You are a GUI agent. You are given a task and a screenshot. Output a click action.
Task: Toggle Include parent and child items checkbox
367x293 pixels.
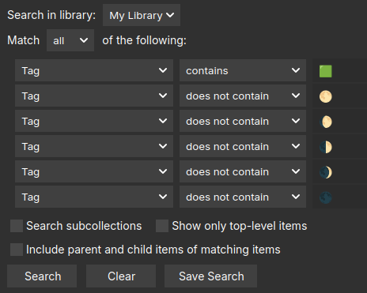pyautogui.click(x=17, y=250)
